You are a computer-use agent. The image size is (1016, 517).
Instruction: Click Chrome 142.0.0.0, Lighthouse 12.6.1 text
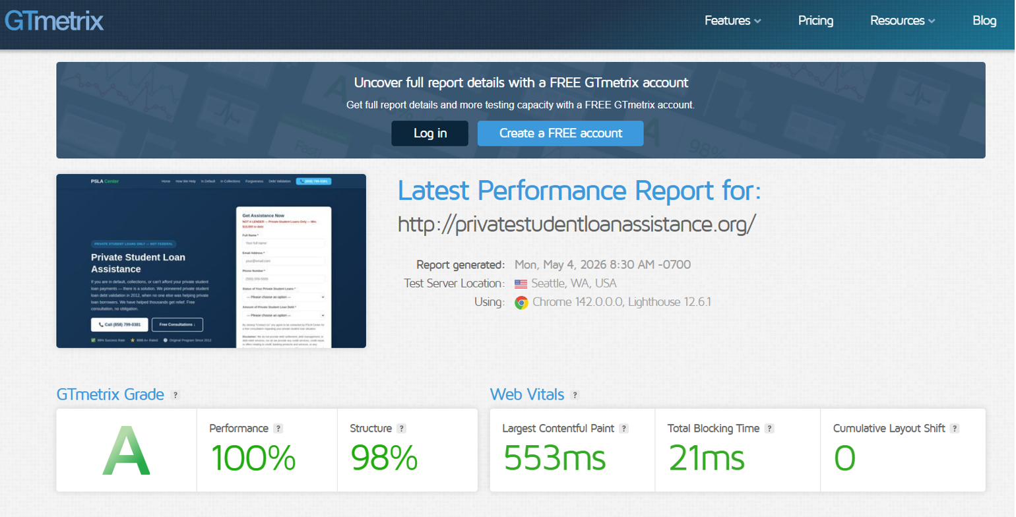621,303
